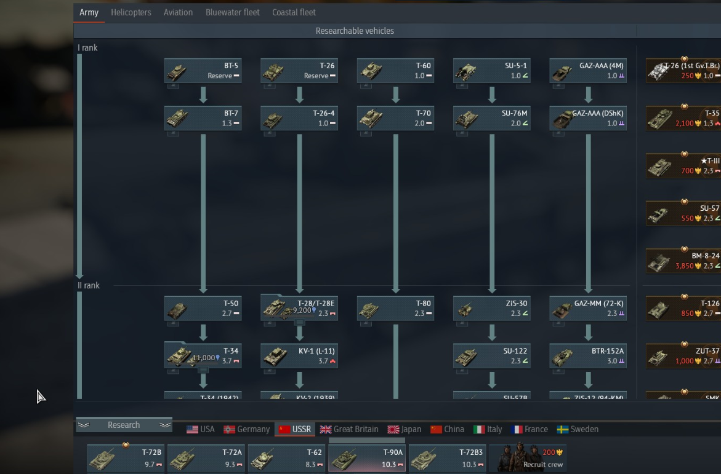Switch to the Italy nation
The height and width of the screenshot is (474, 721).
coord(488,430)
